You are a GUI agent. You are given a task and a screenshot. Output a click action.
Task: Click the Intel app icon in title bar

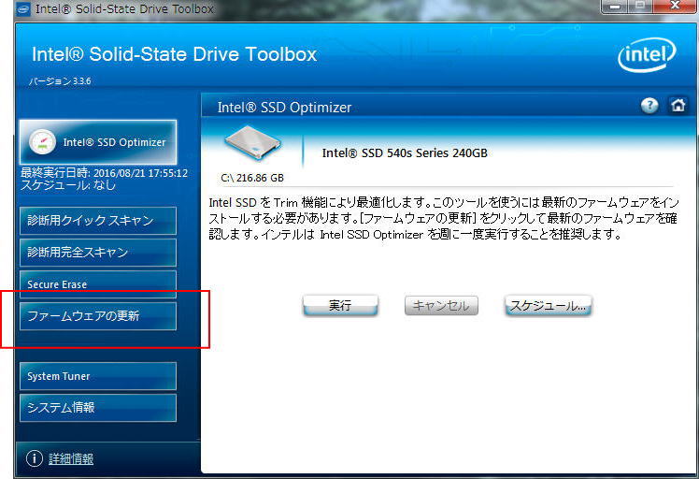pos(22,9)
